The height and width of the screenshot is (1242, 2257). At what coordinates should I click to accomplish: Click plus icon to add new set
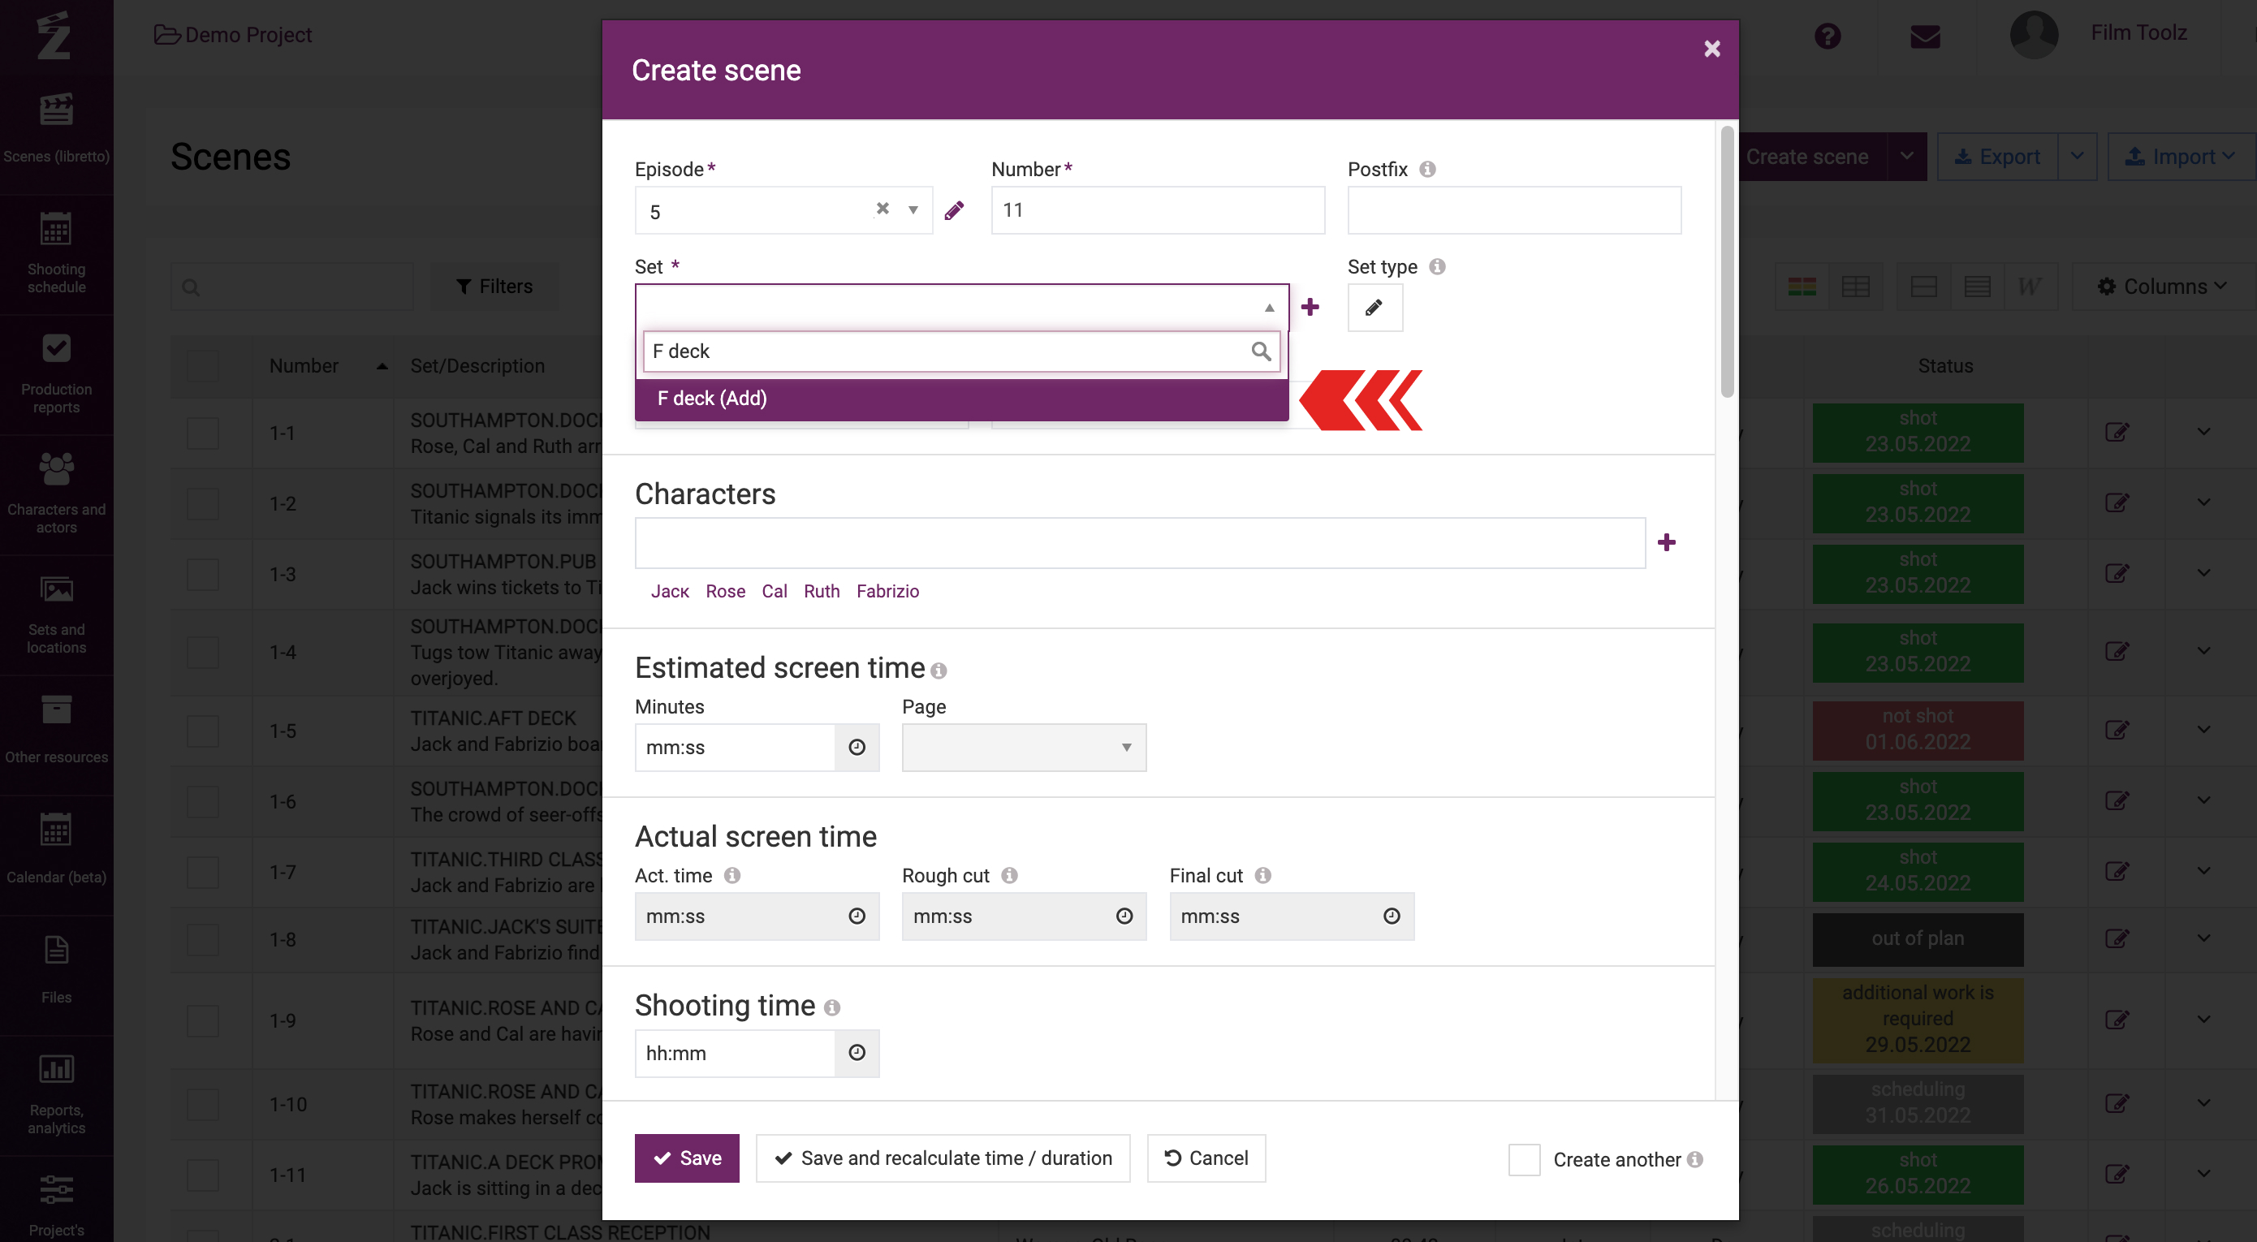[x=1310, y=307]
